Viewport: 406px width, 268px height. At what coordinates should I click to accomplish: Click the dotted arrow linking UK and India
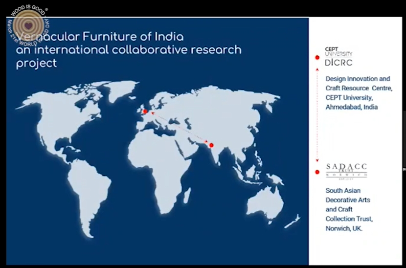point(178,128)
